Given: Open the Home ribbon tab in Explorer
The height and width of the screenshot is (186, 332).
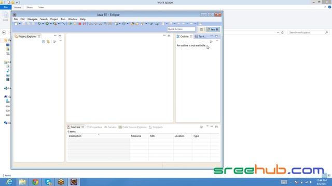Looking at the screenshot, I should pos(18,7).
